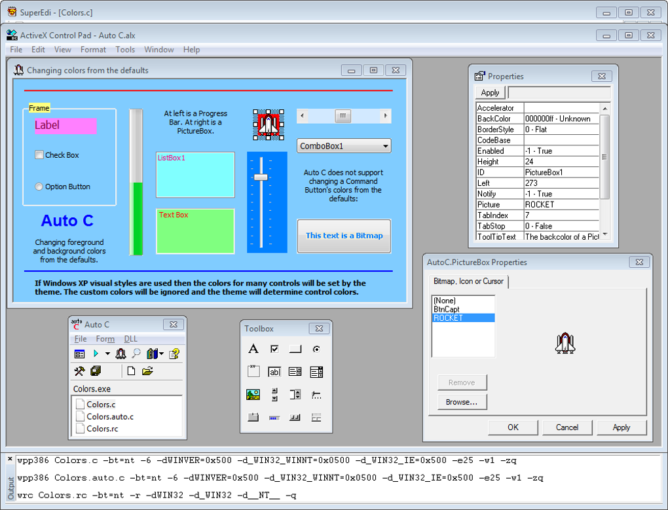
Task: Select the radio button tool in Toolbox
Action: [x=316, y=349]
